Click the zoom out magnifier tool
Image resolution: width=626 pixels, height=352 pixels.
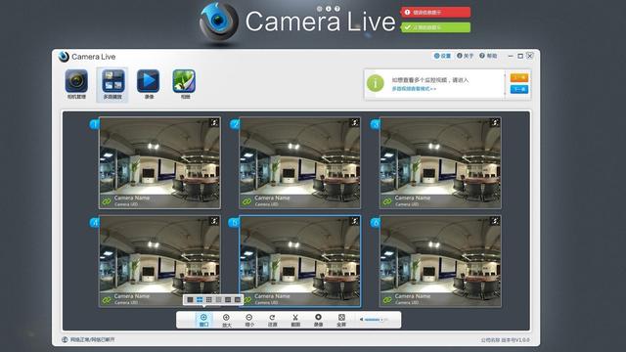click(249, 320)
